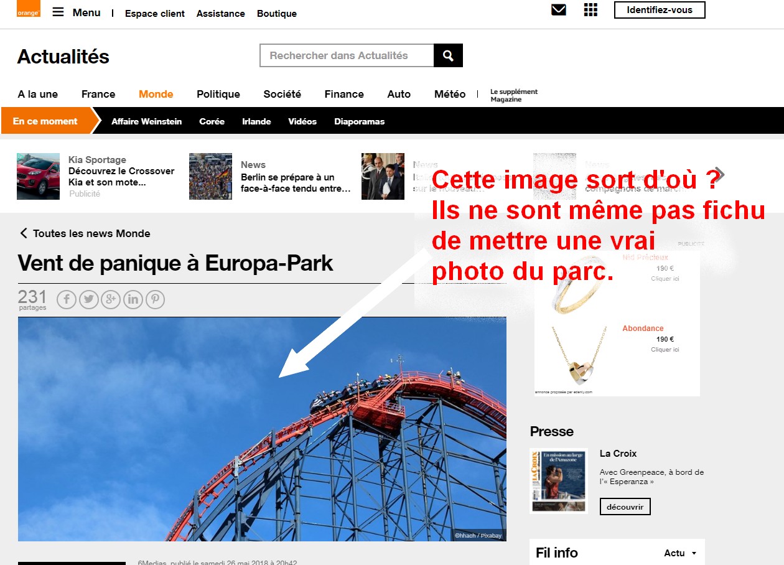Viewport: 784px width, 565px height.
Task: Open Boutique link
Action: pos(277,13)
